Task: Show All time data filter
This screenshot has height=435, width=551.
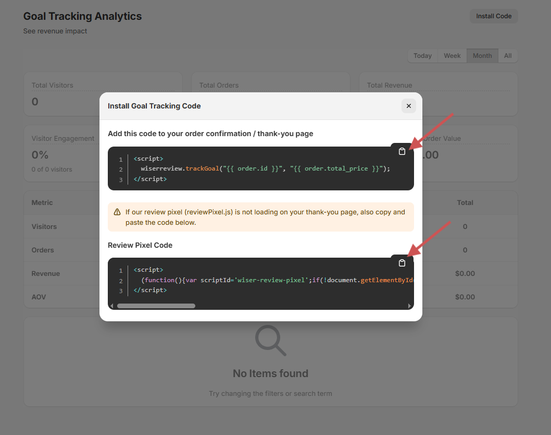Action: (508, 56)
